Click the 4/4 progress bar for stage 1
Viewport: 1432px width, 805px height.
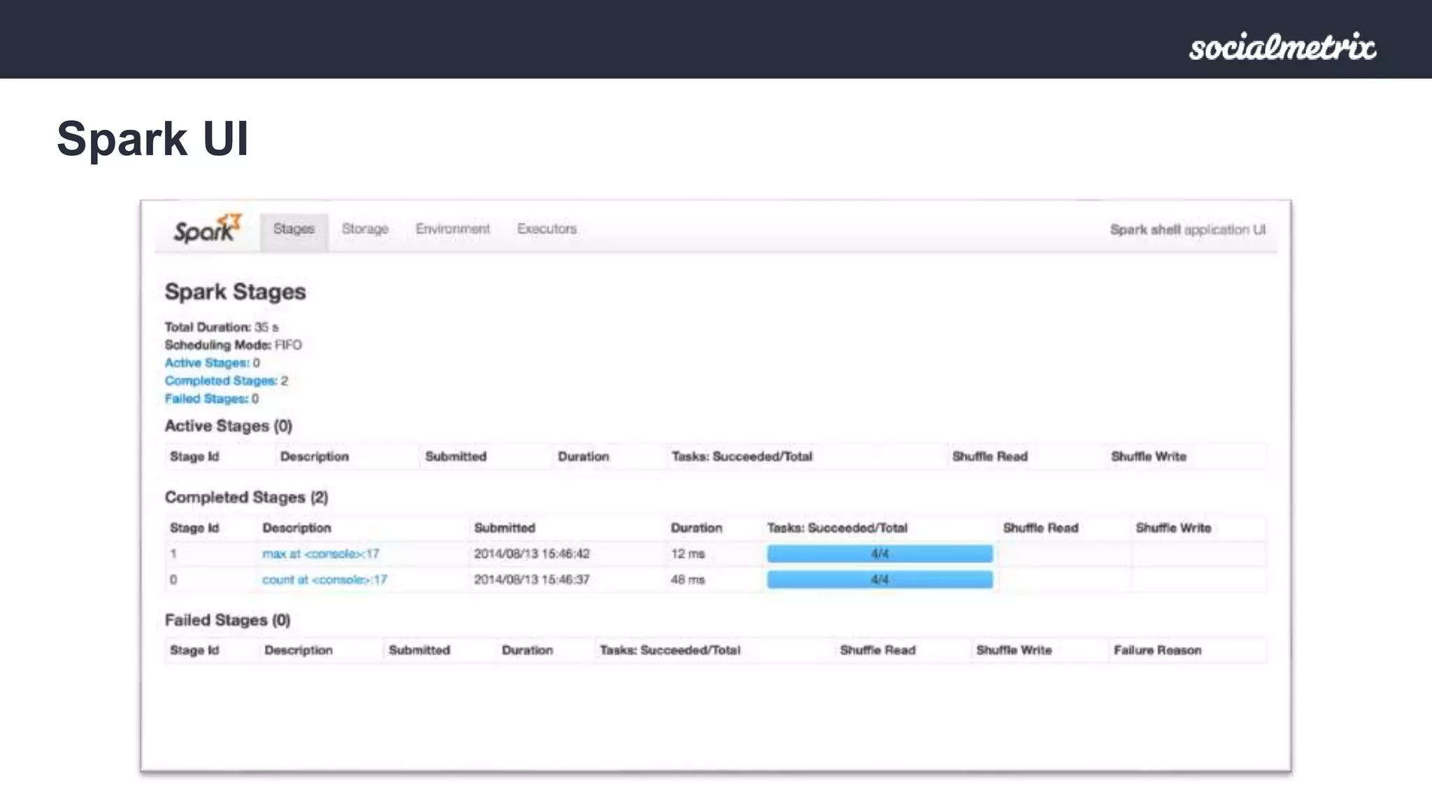click(x=880, y=553)
